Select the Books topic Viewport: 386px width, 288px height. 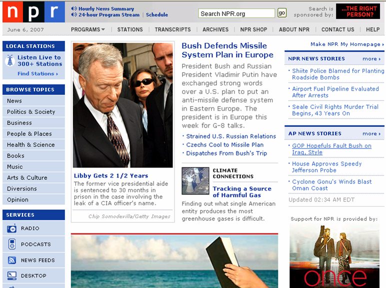[33, 156]
